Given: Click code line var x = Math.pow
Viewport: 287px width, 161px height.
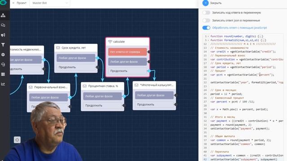Looking at the screenshot, I should click(x=239, y=109).
